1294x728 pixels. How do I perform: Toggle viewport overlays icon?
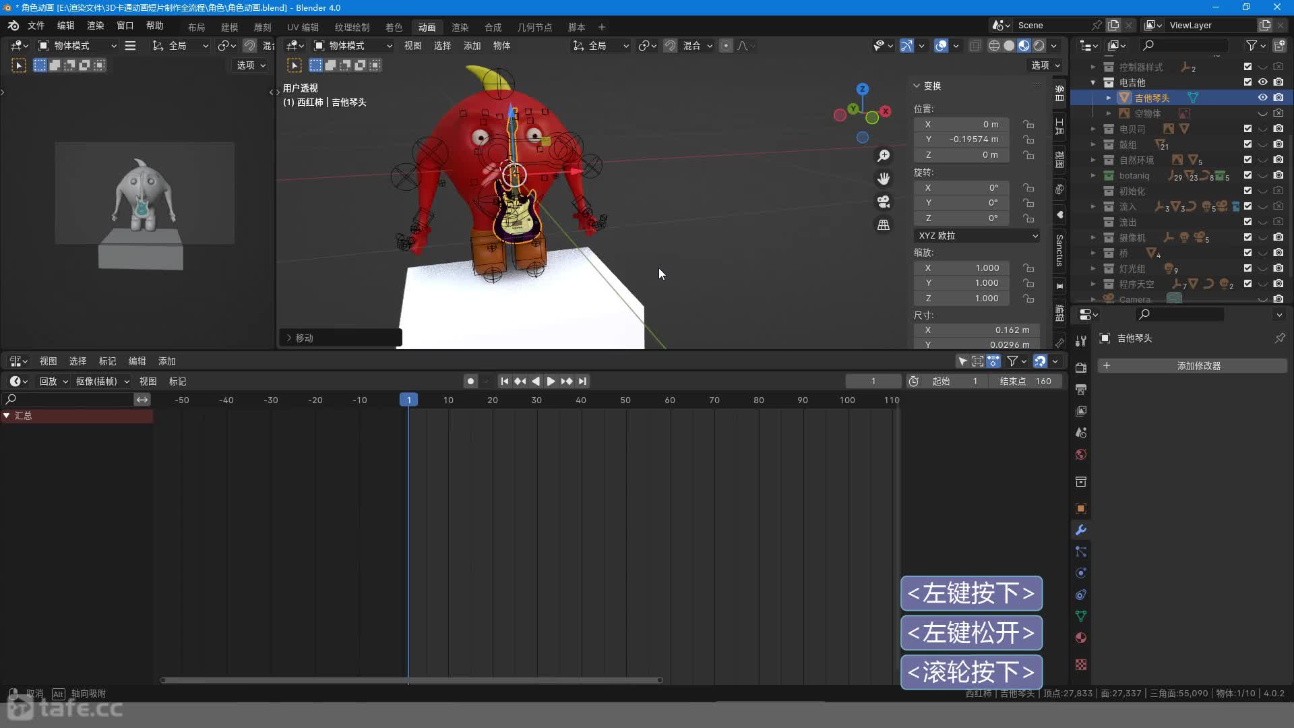point(941,46)
